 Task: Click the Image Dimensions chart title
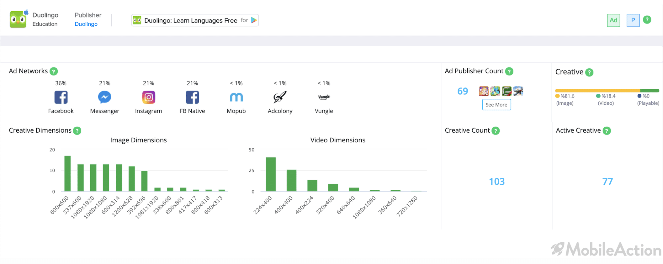(x=138, y=140)
